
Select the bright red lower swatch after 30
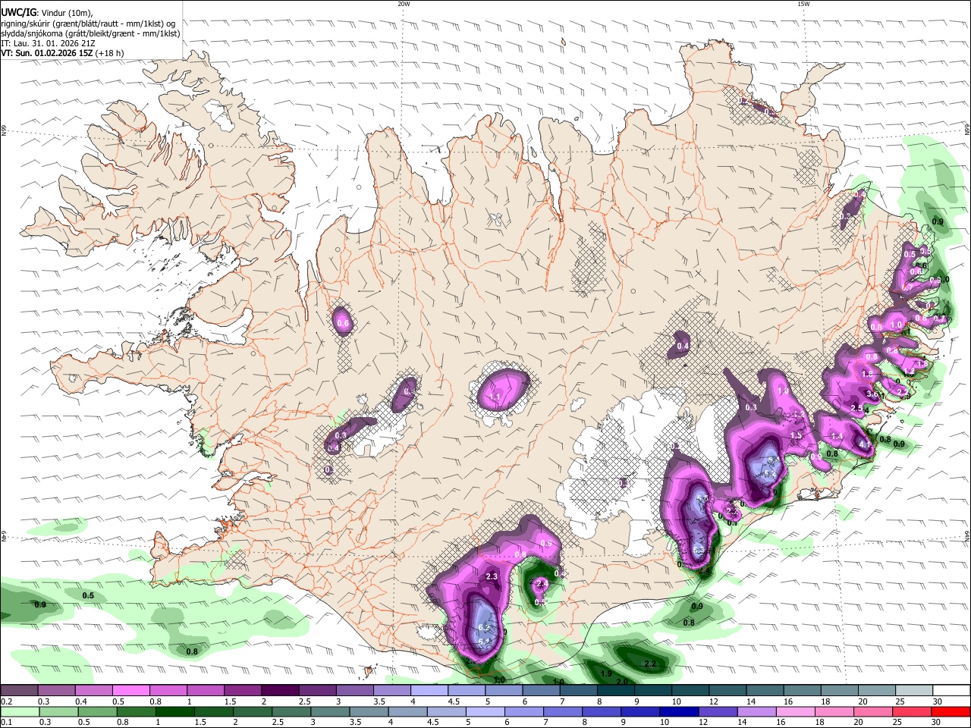(x=950, y=711)
